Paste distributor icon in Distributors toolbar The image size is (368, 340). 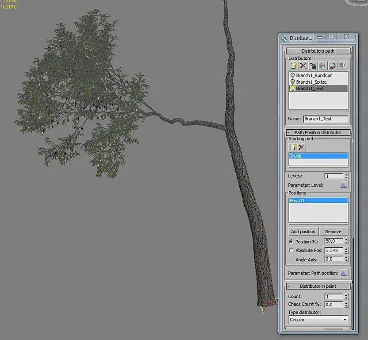coord(322,66)
